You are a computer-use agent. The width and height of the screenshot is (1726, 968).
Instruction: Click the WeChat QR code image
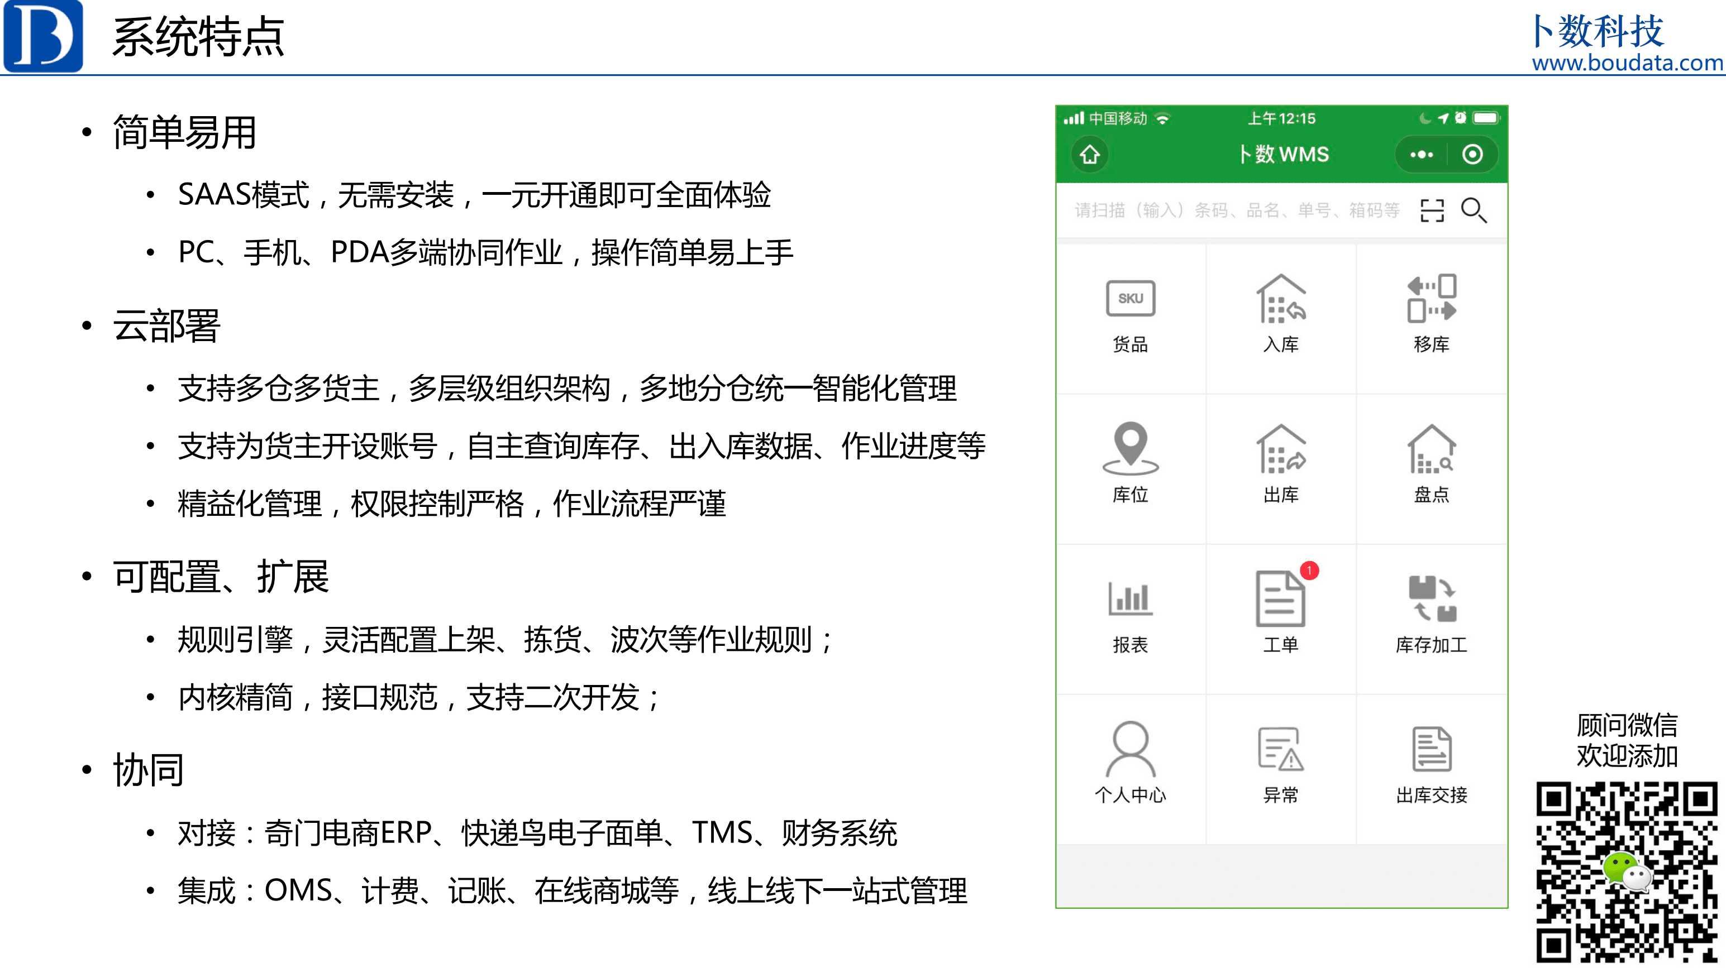click(x=1627, y=871)
